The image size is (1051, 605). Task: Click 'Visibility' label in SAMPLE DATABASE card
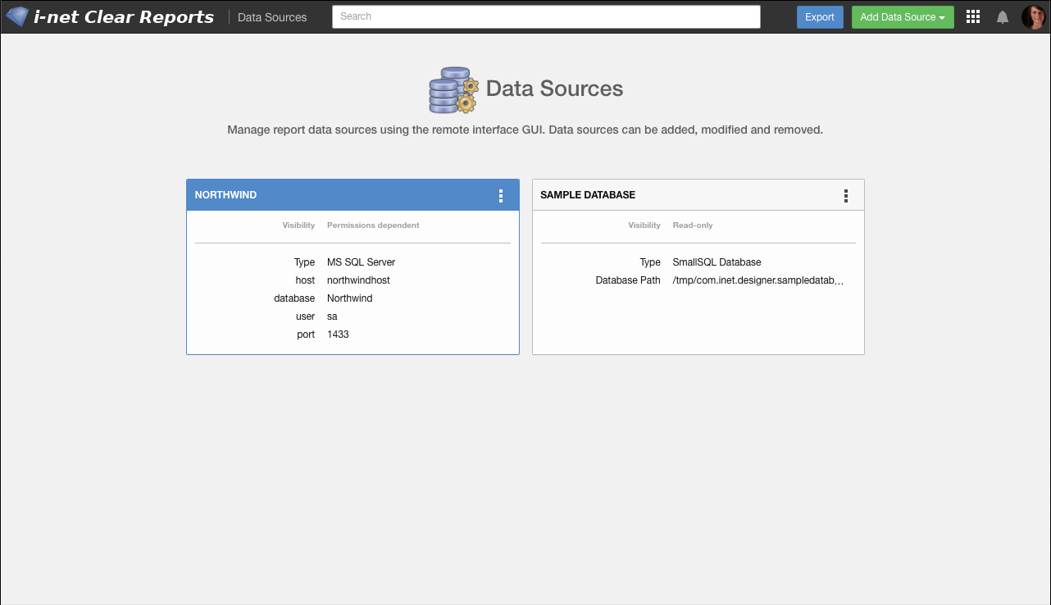(644, 225)
